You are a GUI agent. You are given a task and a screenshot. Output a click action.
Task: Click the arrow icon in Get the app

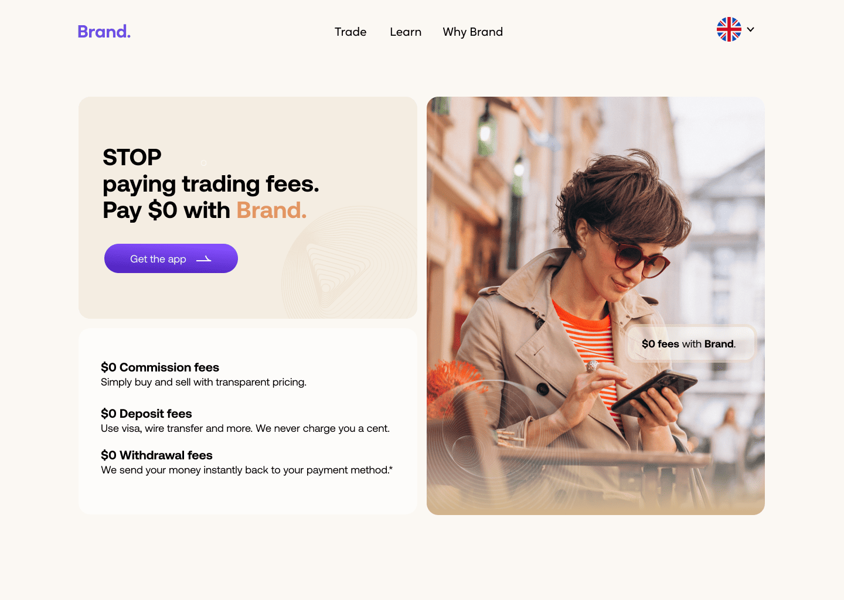(203, 259)
